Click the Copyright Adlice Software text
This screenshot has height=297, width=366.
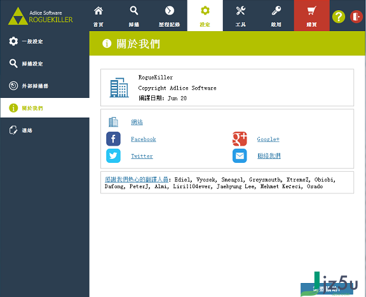point(177,88)
